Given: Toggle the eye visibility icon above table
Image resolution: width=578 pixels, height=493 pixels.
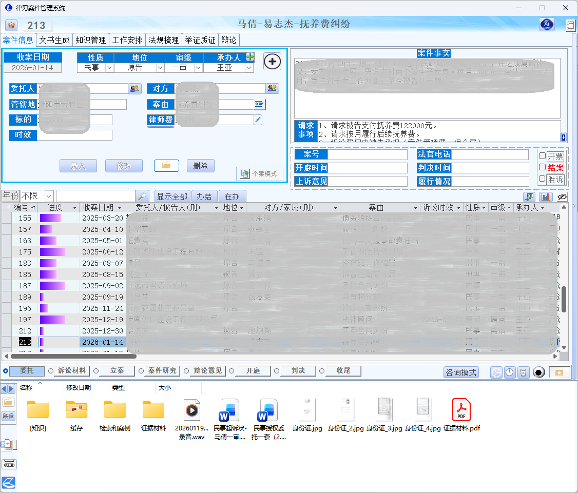Looking at the screenshot, I should (x=562, y=197).
